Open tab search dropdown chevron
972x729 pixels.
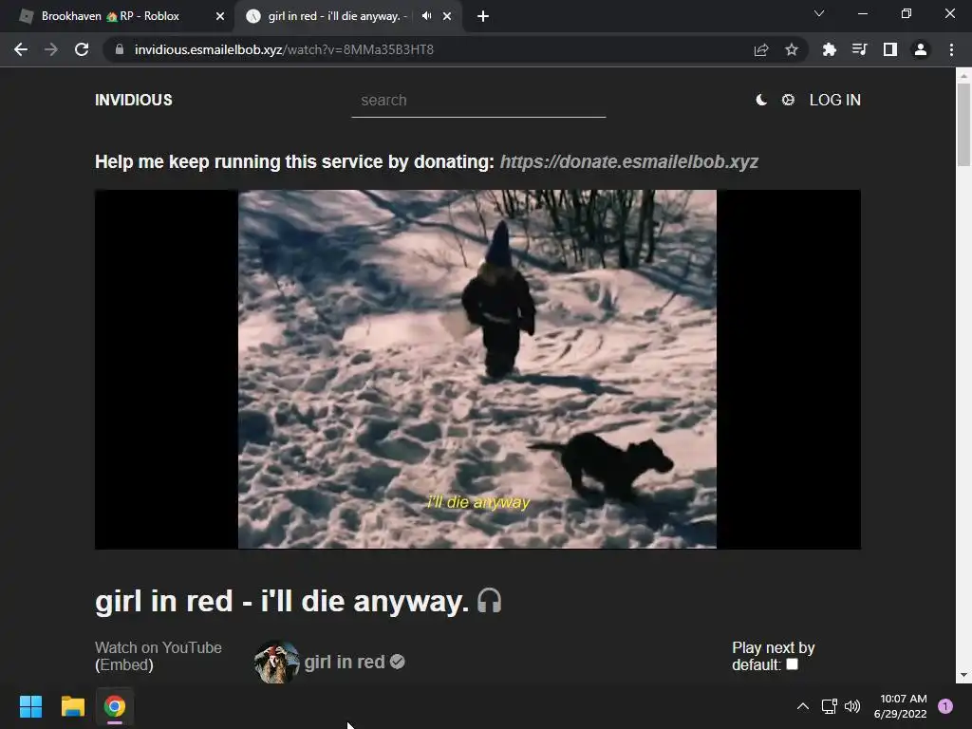(x=819, y=13)
